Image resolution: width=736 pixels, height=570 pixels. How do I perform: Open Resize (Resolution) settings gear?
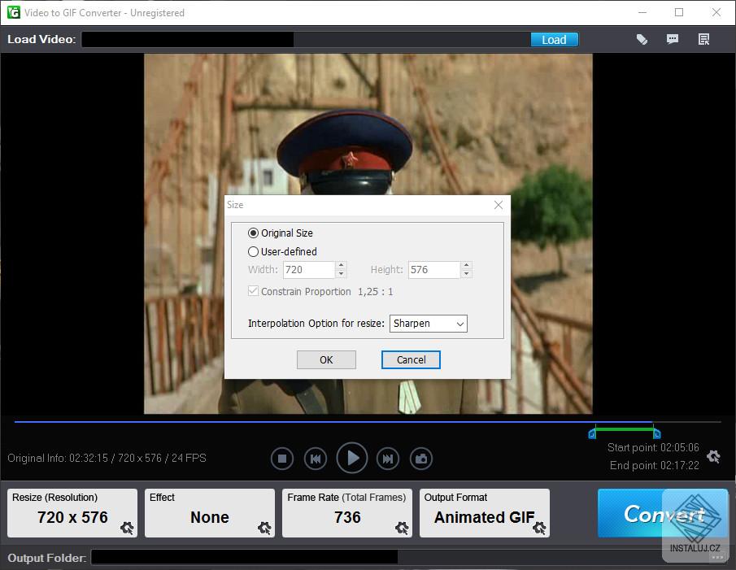pyautogui.click(x=127, y=529)
